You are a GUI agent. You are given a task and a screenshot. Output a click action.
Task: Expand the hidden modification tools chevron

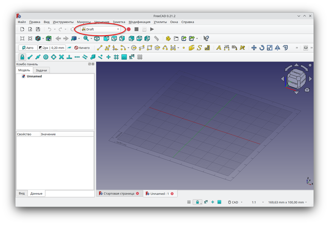click(297, 48)
